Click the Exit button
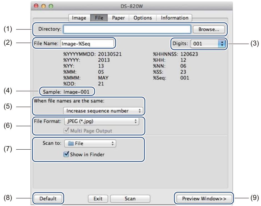Image resolution: width=261 pixels, height=206 pixels. point(98,199)
